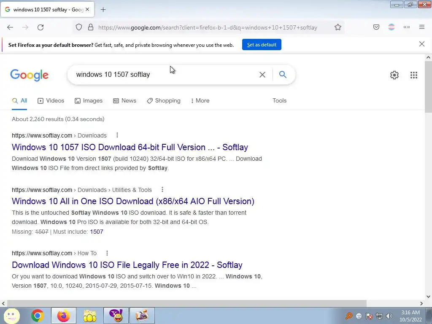Click the About 2,260 results text

58,119
